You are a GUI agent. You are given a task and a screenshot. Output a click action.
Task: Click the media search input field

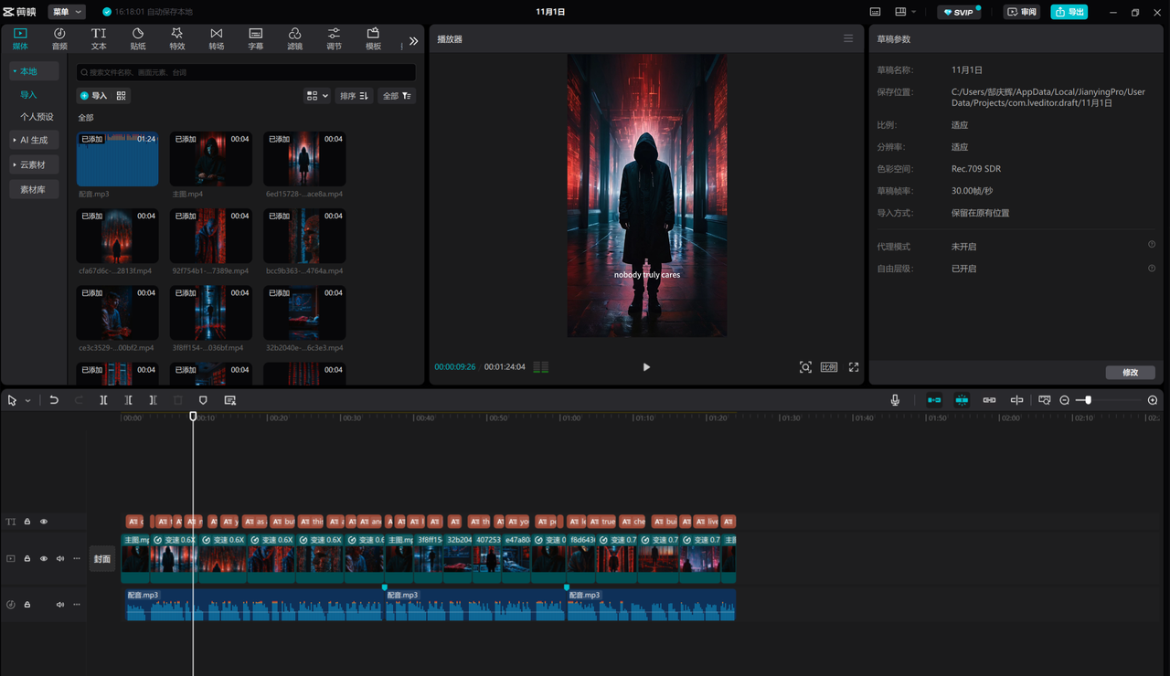pyautogui.click(x=247, y=72)
